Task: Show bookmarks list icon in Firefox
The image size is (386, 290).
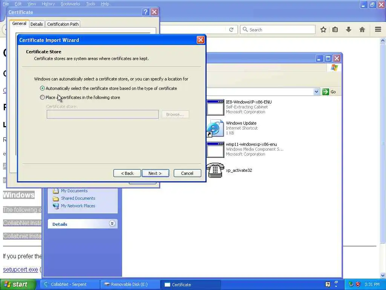Action: click(x=335, y=29)
